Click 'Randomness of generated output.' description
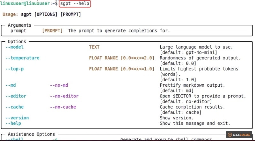255x141 pixels. tap(200, 58)
